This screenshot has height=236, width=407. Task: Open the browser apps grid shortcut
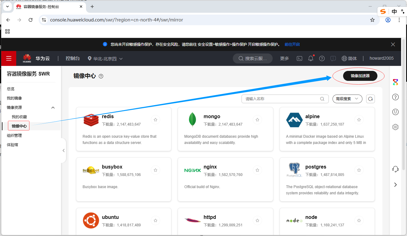click(x=7, y=31)
